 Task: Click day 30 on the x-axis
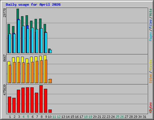click(x=140, y=117)
